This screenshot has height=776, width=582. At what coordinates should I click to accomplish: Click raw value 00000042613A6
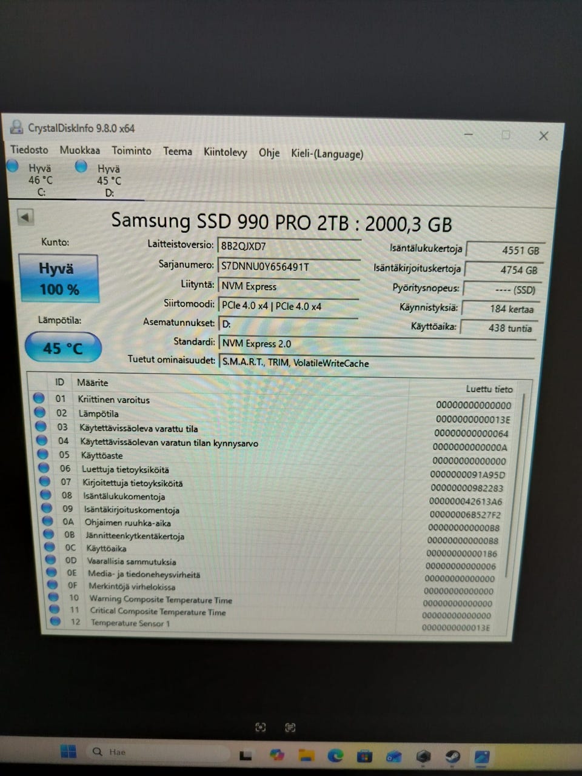(x=466, y=501)
